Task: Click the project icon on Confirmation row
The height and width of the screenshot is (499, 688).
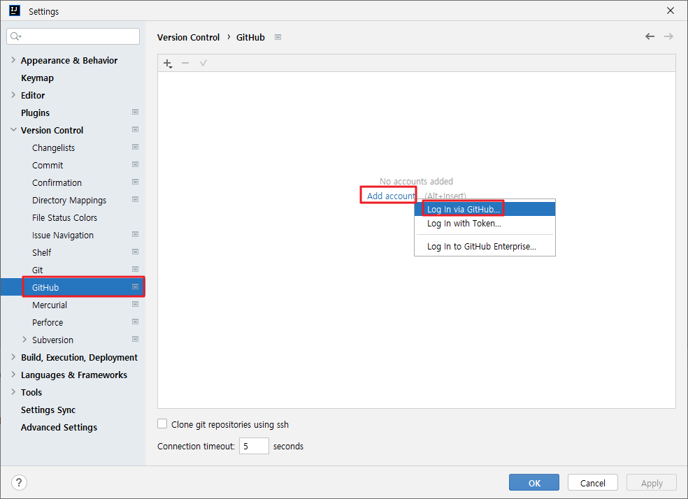Action: coord(135,182)
